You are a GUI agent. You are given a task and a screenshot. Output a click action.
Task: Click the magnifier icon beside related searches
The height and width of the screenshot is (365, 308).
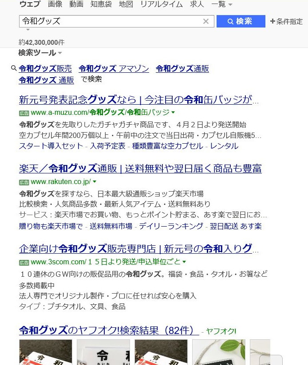pyautogui.click(x=14, y=68)
